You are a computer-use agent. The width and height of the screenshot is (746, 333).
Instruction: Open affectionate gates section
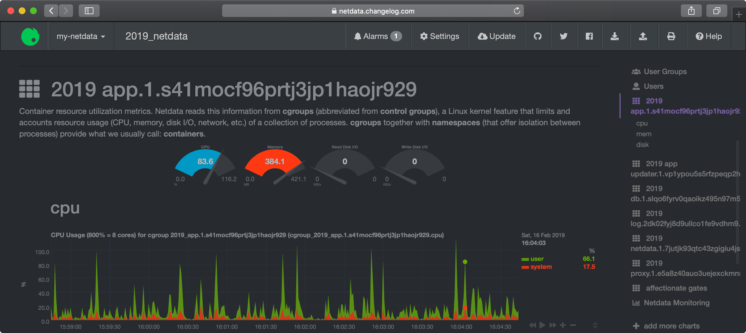point(670,288)
